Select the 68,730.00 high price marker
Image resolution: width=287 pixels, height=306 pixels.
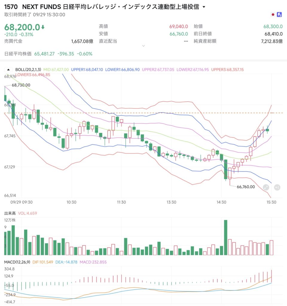[21, 85]
